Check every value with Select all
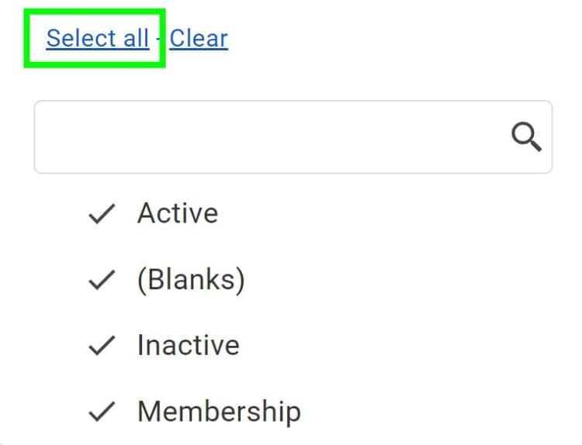Image resolution: width=582 pixels, height=445 pixels. (97, 38)
